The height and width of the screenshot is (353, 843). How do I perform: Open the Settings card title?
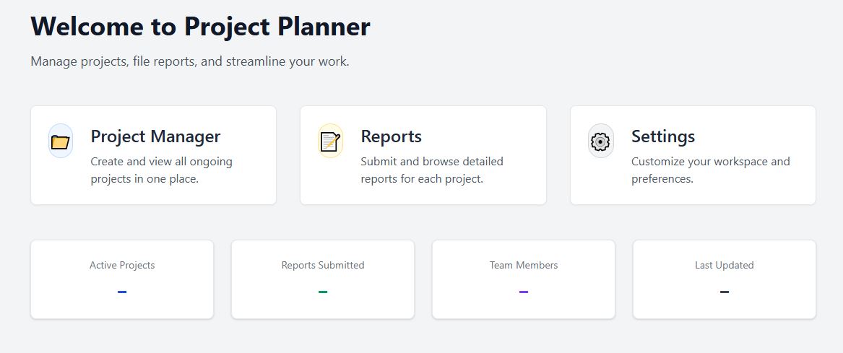(x=663, y=136)
